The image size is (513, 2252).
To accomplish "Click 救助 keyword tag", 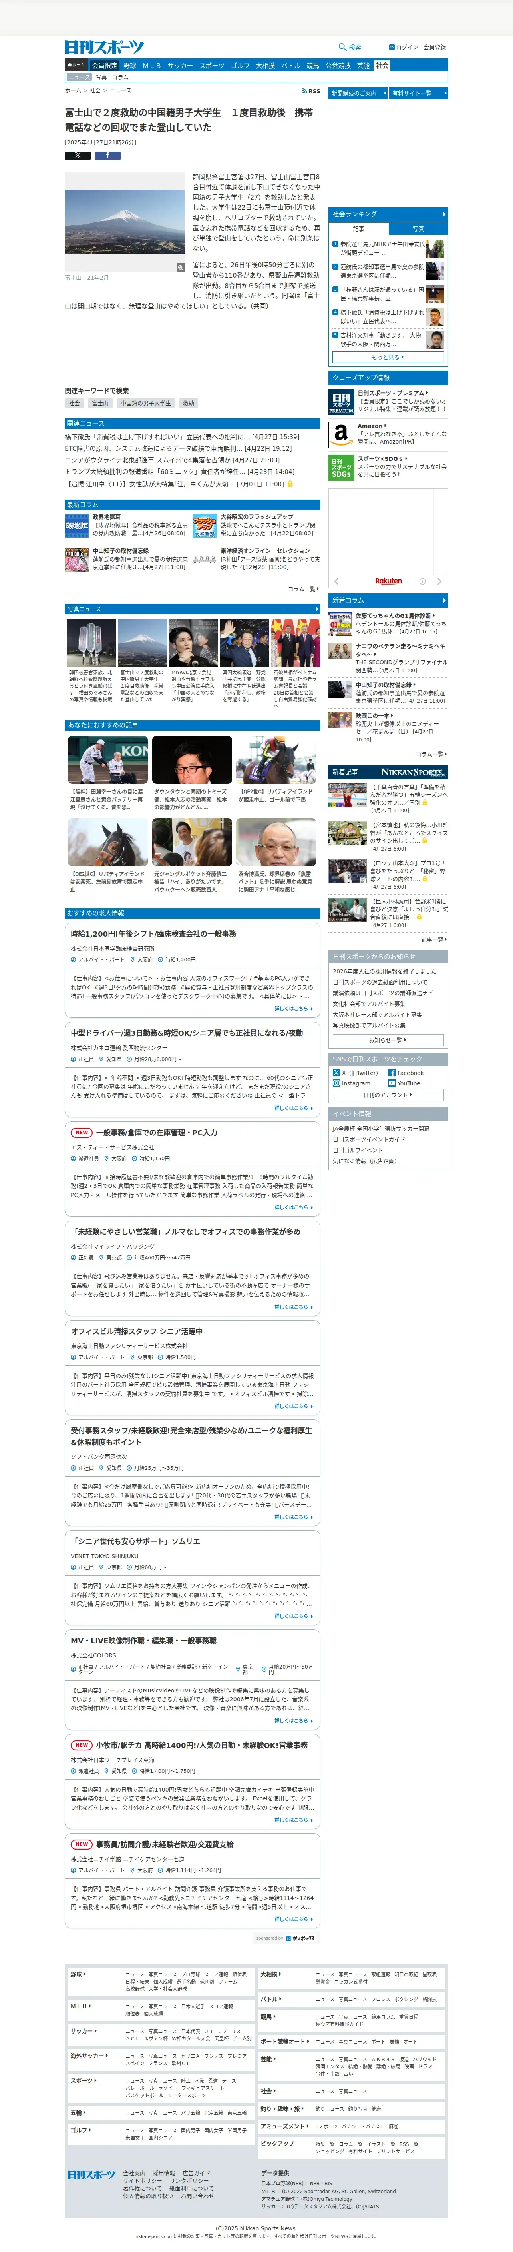I will (x=188, y=403).
